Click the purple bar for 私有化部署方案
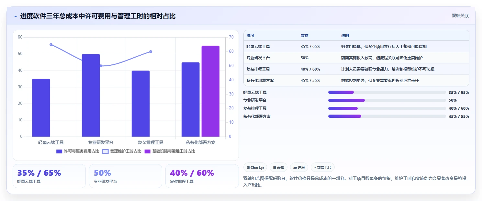482x201 pixels. point(210,91)
